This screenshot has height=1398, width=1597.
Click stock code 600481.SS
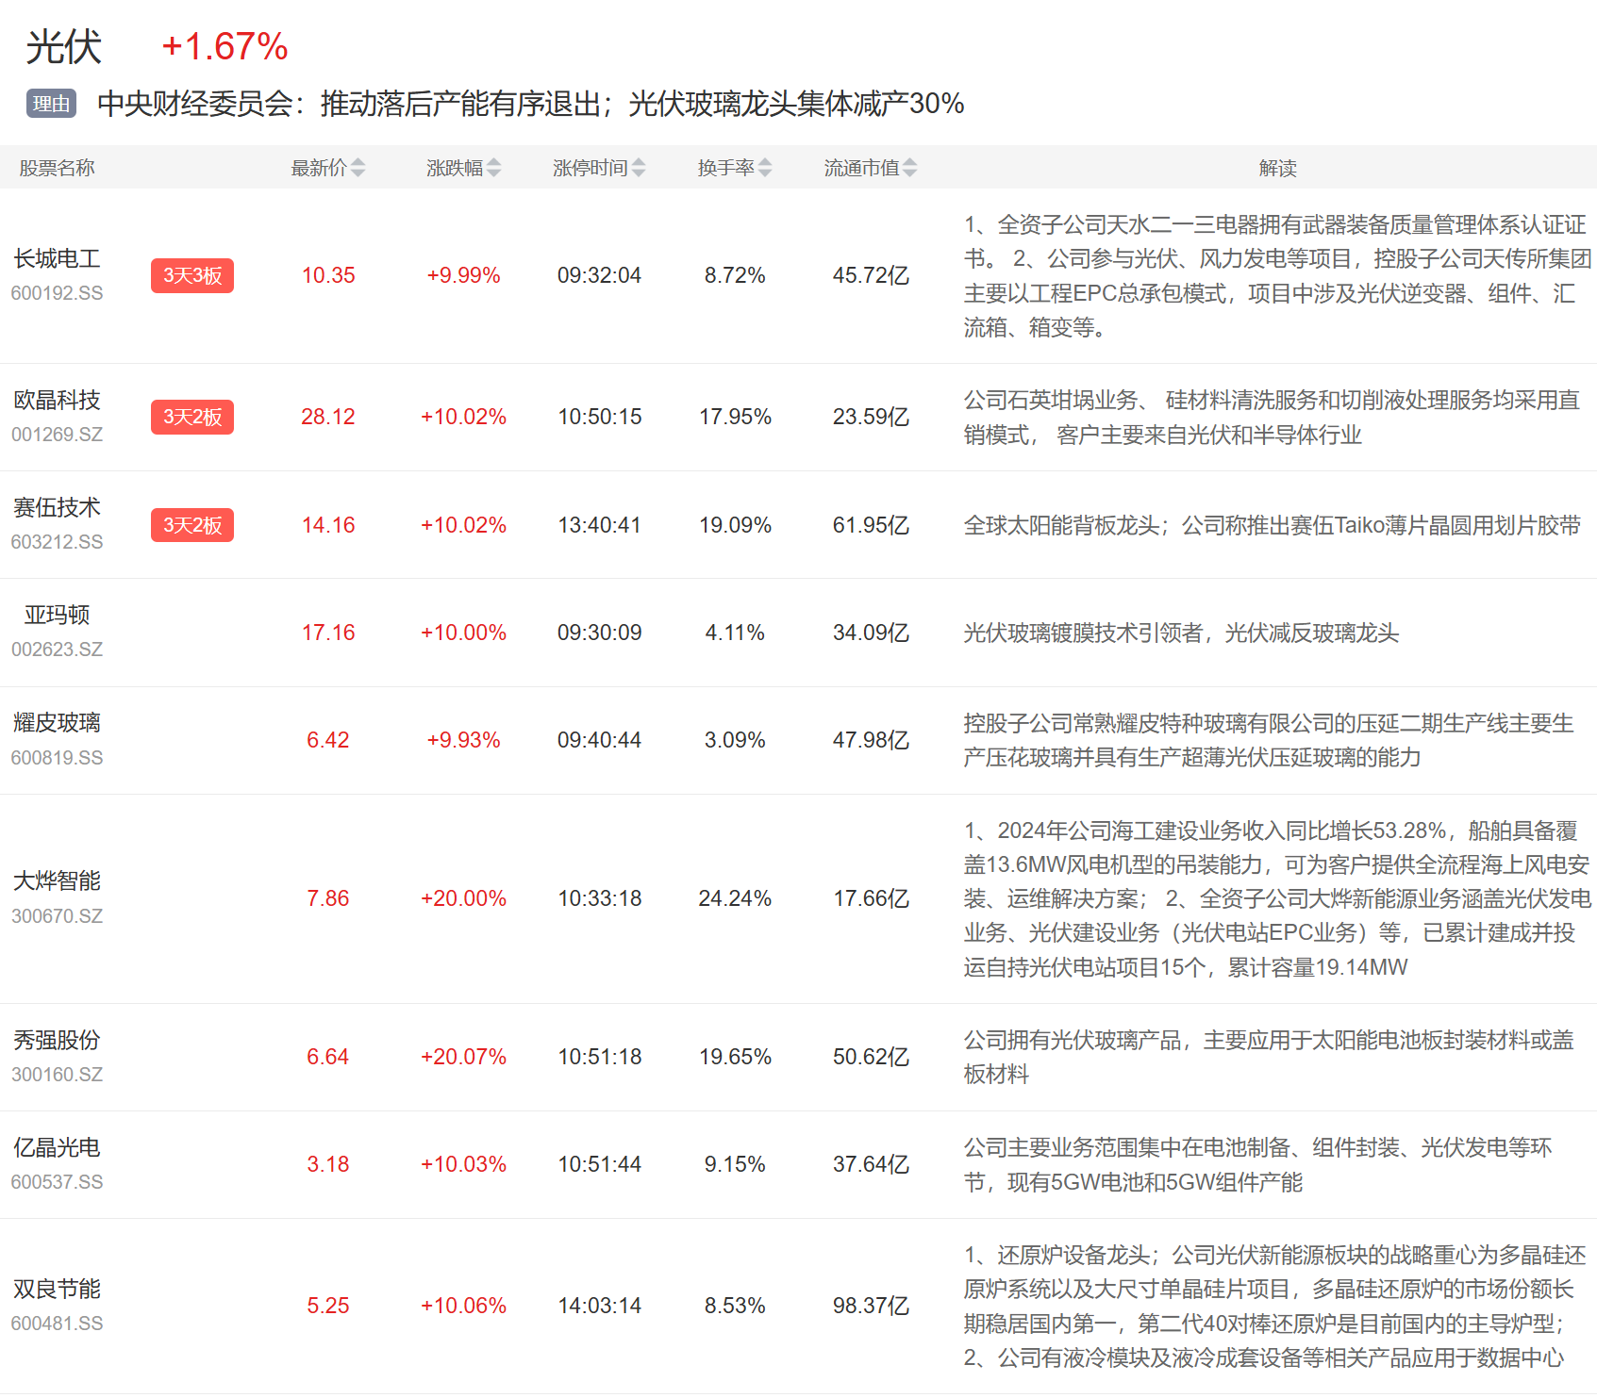pos(57,1324)
